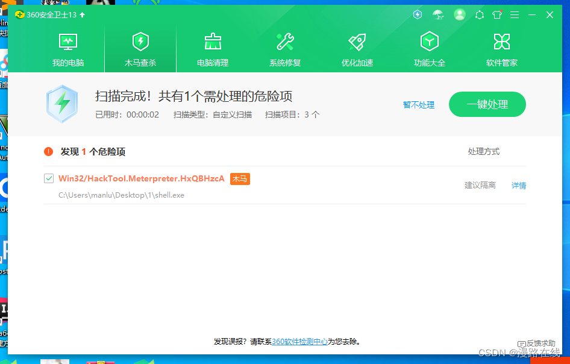Click the umbrella icon in title bar
570x364 pixels.
pos(438,14)
